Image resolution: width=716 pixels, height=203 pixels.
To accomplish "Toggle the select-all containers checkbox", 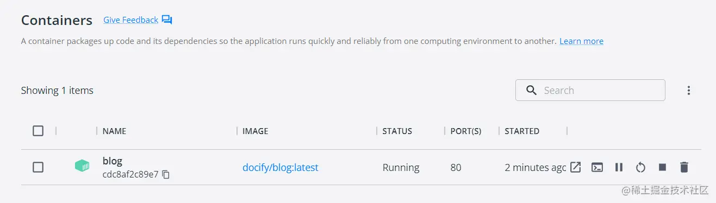I will tap(38, 131).
